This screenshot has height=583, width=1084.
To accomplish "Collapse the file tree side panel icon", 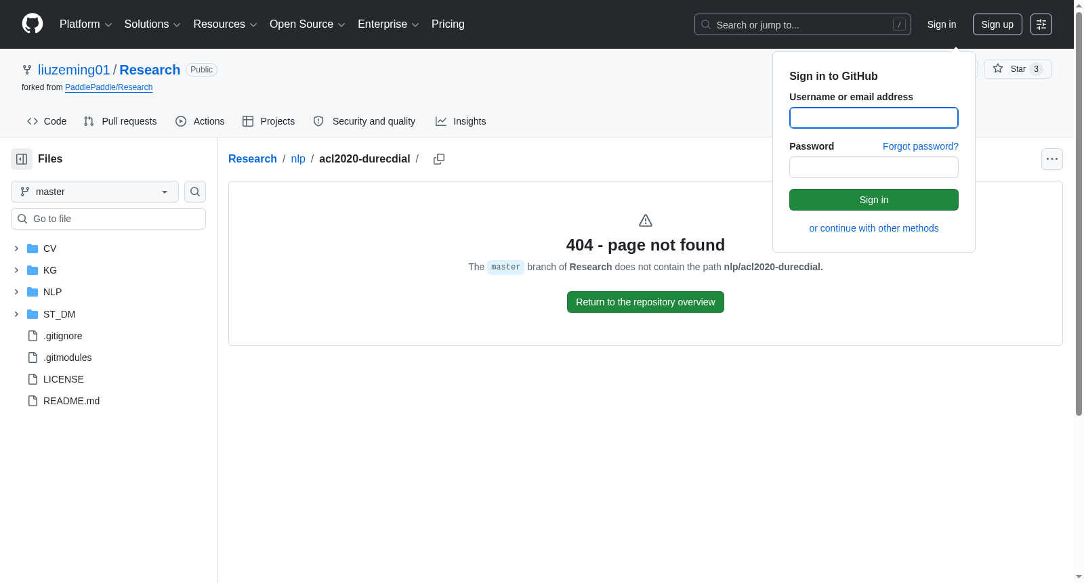I will pos(22,159).
